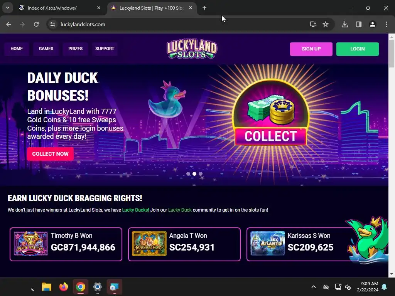Click the Lucky Ducks! green link
This screenshot has height=296, width=395.
[x=135, y=210]
